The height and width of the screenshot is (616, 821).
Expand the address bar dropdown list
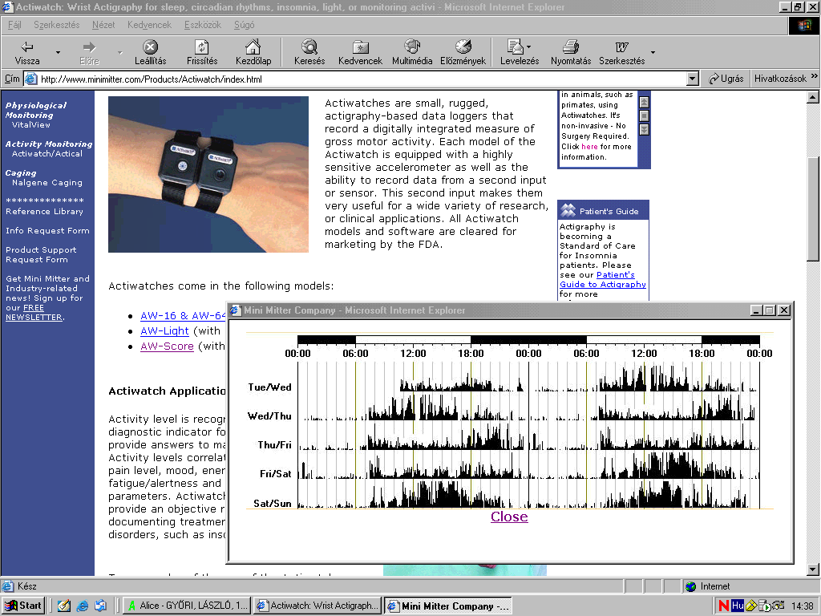tap(692, 79)
